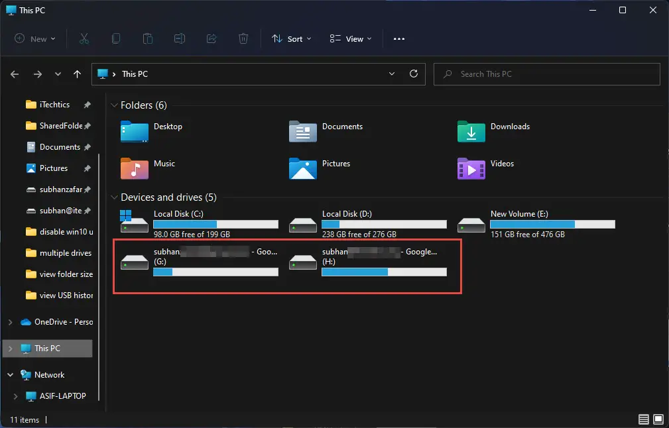Open pinned Pictures in sidebar

(x=53, y=168)
